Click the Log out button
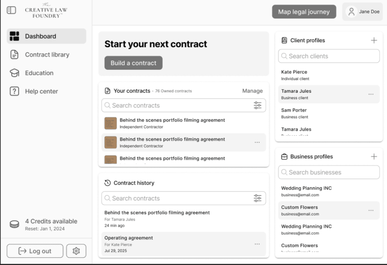 pyautogui.click(x=35, y=251)
